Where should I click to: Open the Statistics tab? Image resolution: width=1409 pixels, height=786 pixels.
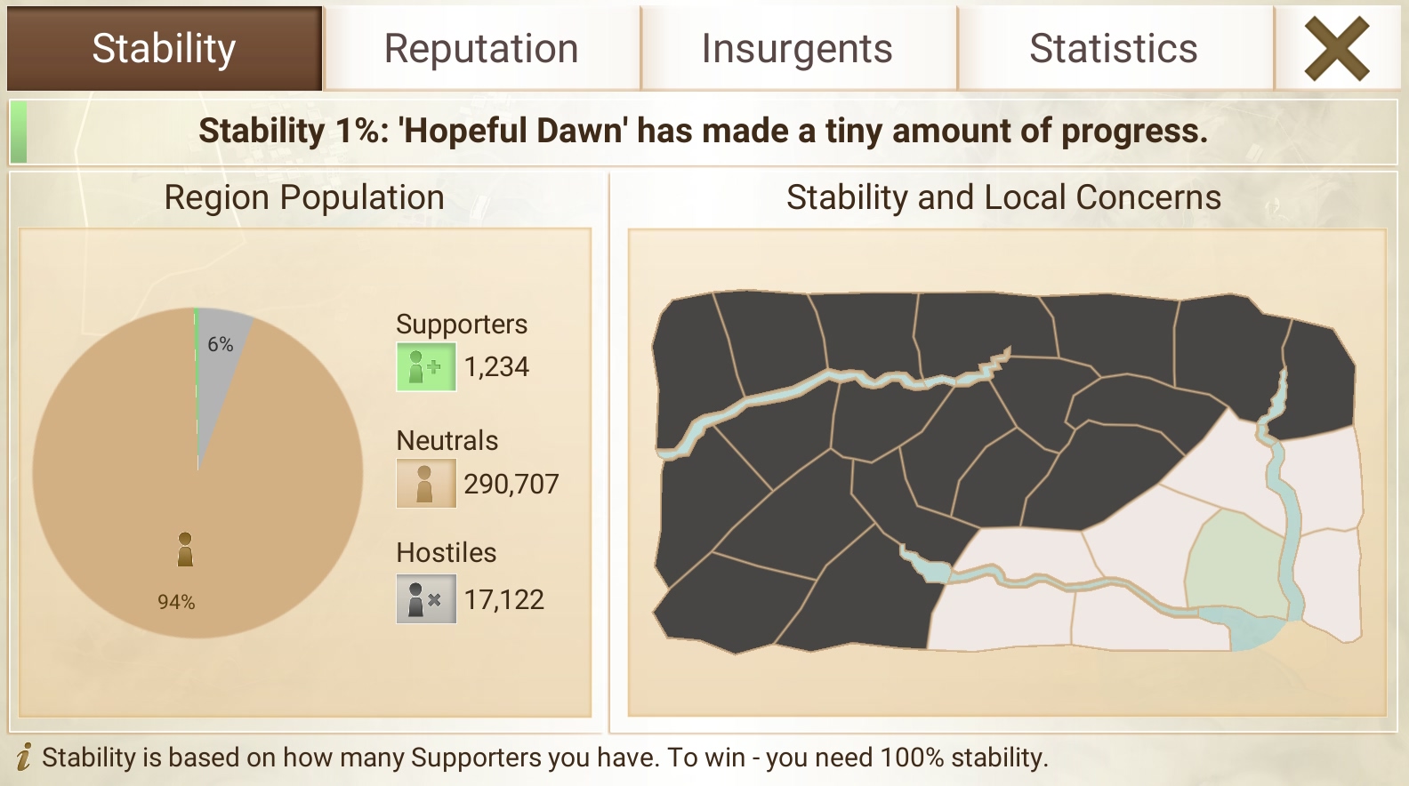1114,48
